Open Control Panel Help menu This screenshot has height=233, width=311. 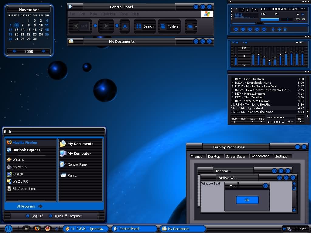[136, 14]
